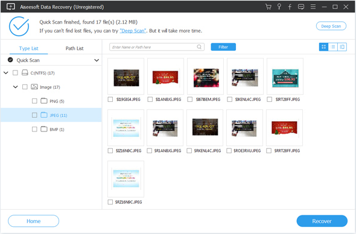Screen dimensions: 356x234
Task: Check the $ROE3RXU.JPEG file checkbox
Action: [x=229, y=151]
